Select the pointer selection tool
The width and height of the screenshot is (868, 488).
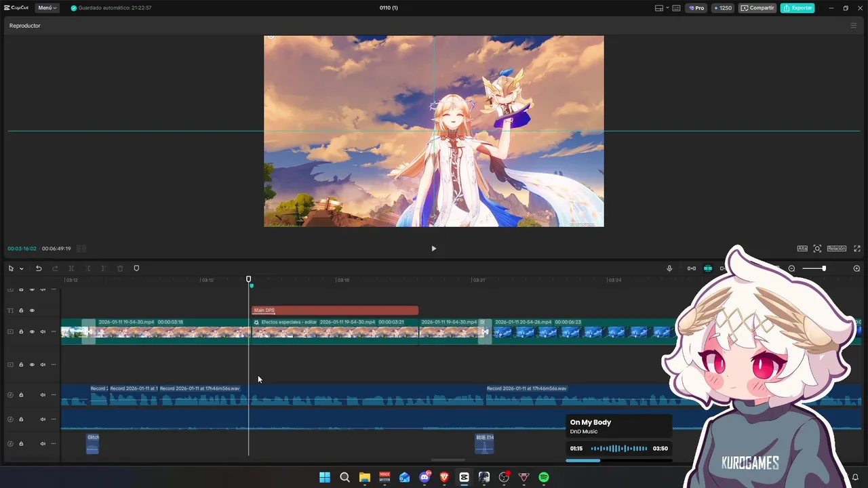11,268
